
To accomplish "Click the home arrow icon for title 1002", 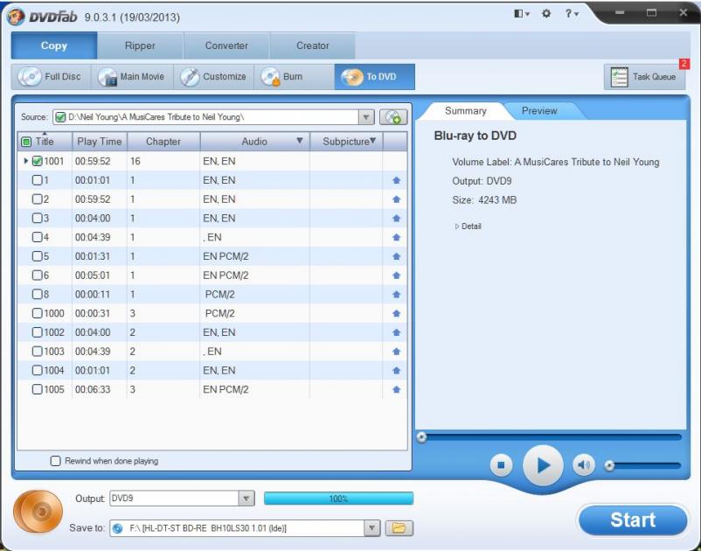I will (396, 332).
